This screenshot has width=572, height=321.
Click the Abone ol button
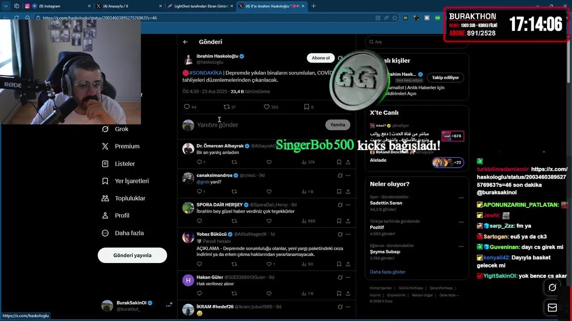(320, 58)
